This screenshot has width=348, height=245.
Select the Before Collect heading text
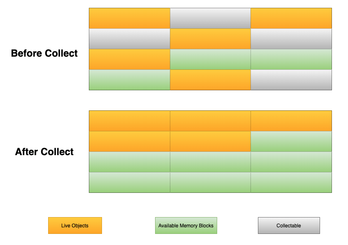pyautogui.click(x=44, y=53)
